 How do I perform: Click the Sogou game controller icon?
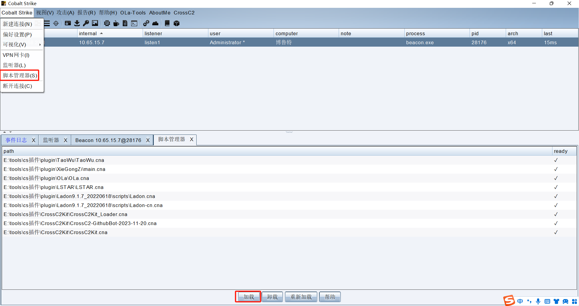coord(565,301)
